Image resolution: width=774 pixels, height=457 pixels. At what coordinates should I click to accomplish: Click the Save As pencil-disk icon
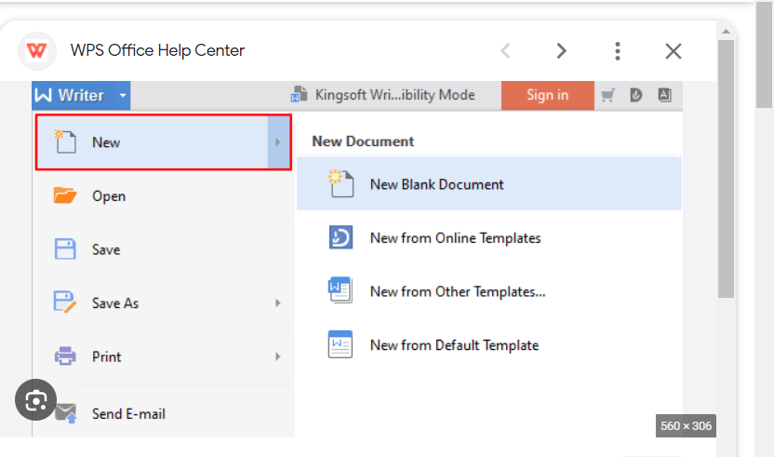coord(65,302)
